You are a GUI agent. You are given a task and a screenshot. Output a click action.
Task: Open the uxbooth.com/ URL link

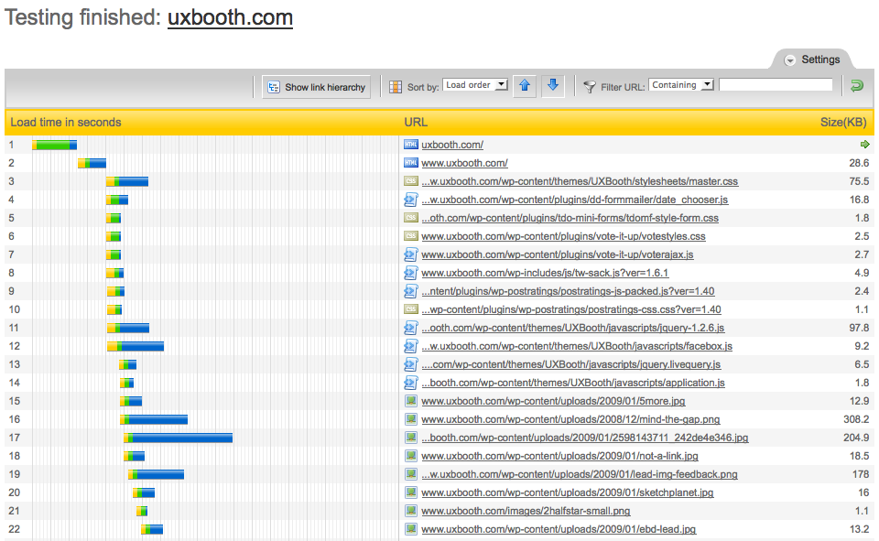[x=452, y=145]
